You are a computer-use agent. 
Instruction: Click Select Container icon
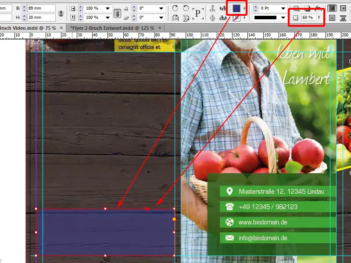pyautogui.click(x=212, y=8)
